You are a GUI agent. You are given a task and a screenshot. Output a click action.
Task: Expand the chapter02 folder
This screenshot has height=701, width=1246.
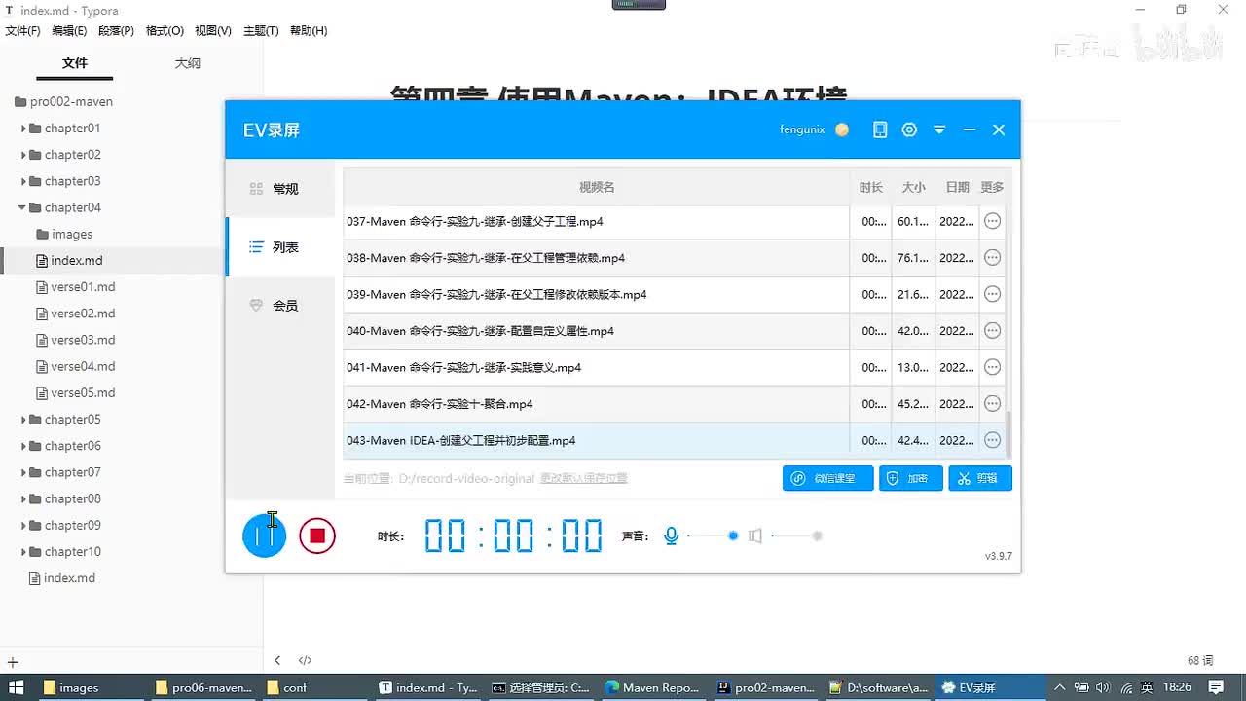click(24, 155)
